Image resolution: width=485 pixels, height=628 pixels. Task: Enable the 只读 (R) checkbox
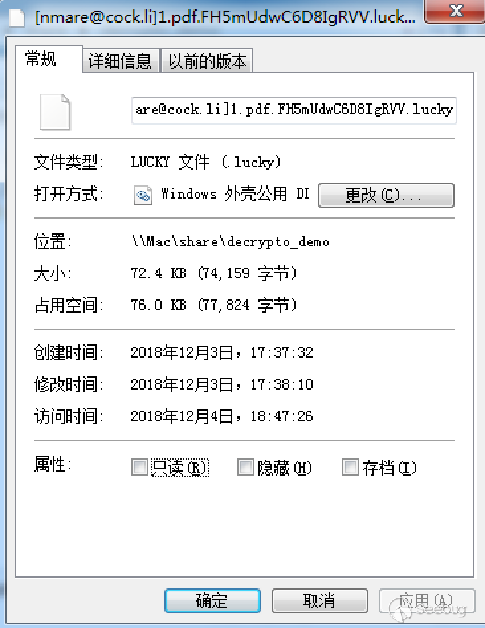pos(140,467)
